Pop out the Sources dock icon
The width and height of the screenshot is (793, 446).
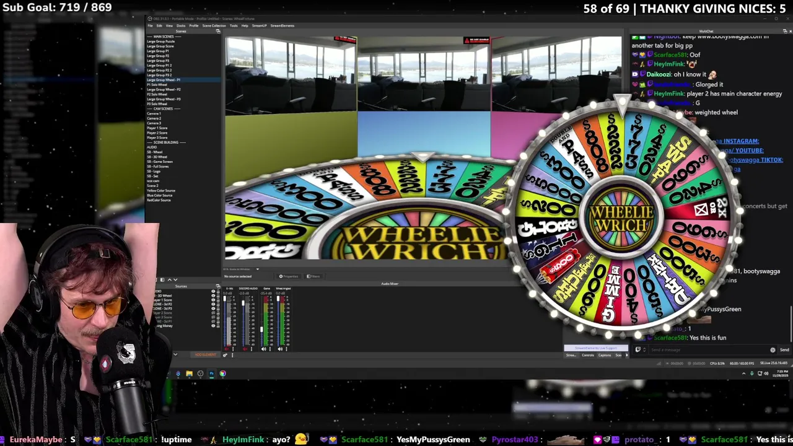click(218, 286)
